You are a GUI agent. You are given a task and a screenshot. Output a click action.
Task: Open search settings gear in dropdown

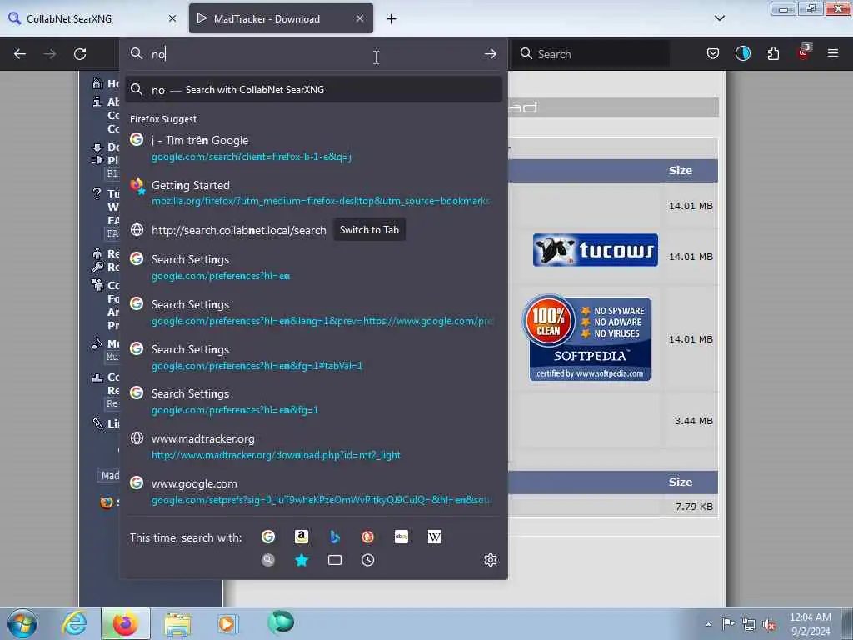coord(490,560)
